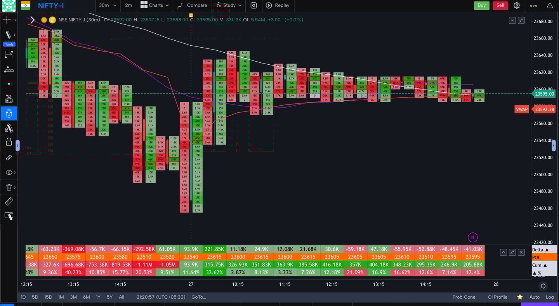Open the alert warning triangle icon
Viewport: 559px width, 306px height.
click(x=550, y=5)
